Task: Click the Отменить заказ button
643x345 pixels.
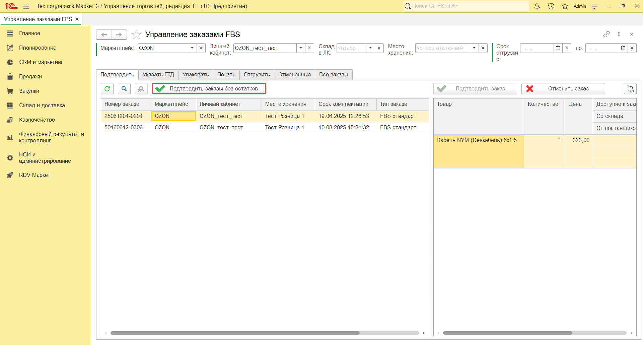Action: (563, 88)
